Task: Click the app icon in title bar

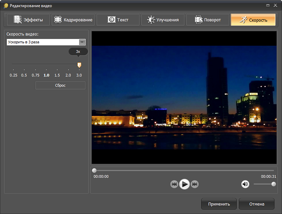Action: click(6, 6)
